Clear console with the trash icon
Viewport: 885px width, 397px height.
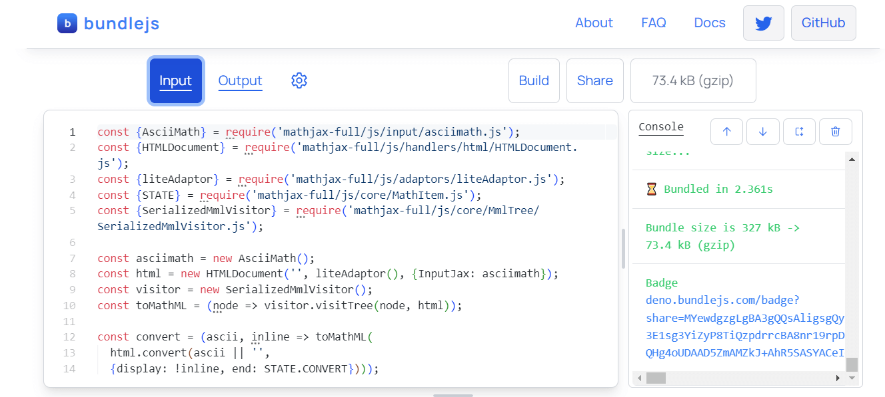pos(835,132)
